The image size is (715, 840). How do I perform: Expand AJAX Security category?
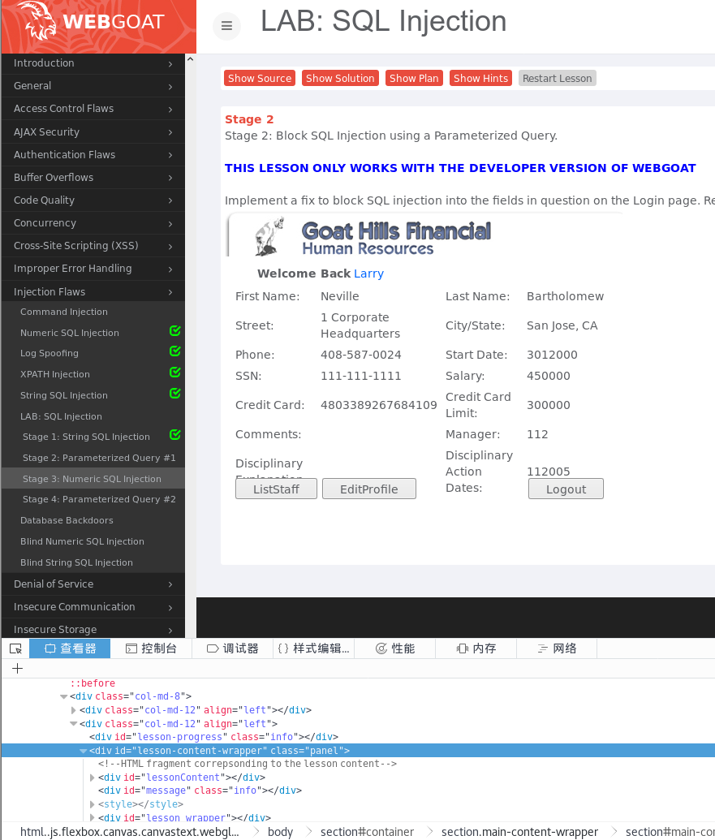[x=93, y=131]
